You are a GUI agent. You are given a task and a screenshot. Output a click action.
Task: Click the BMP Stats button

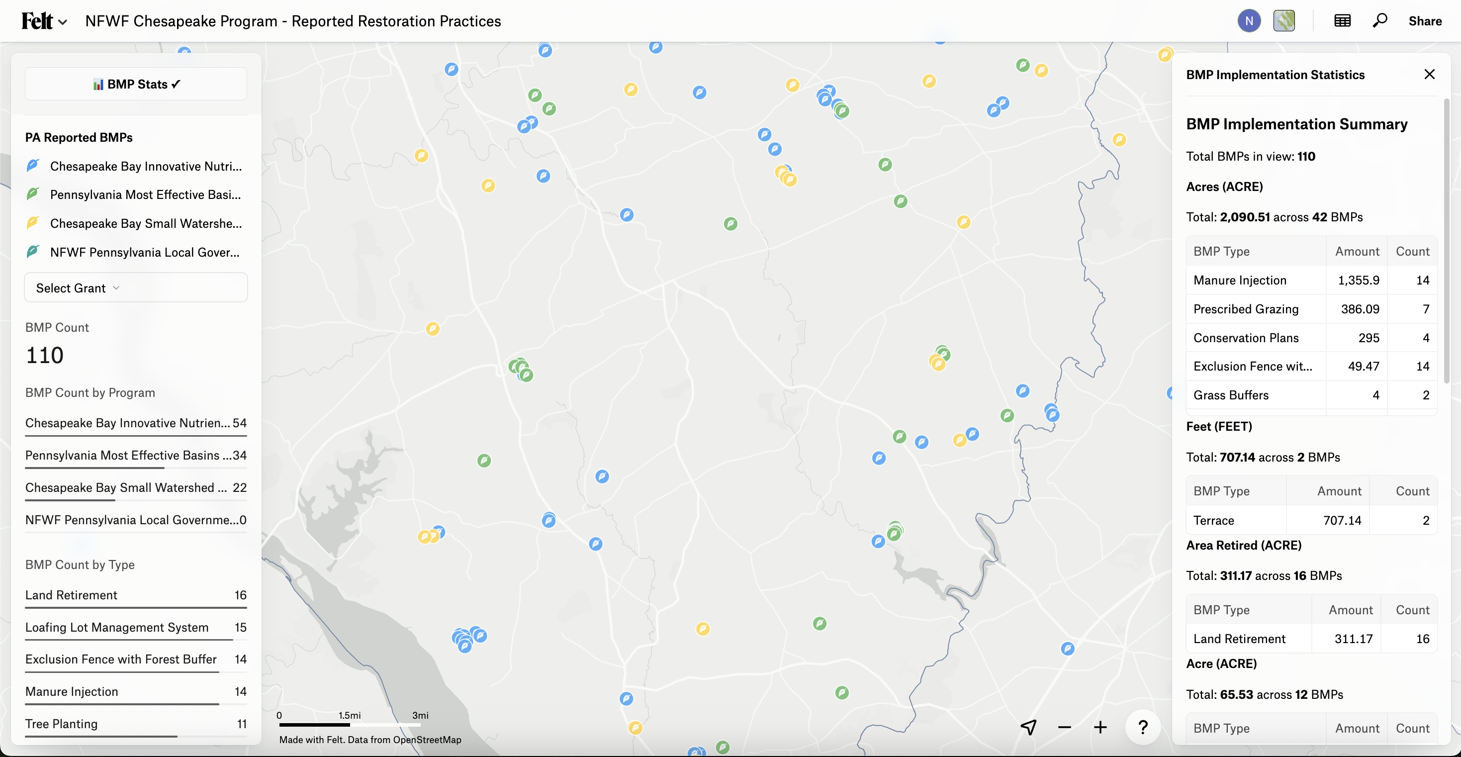[136, 84]
